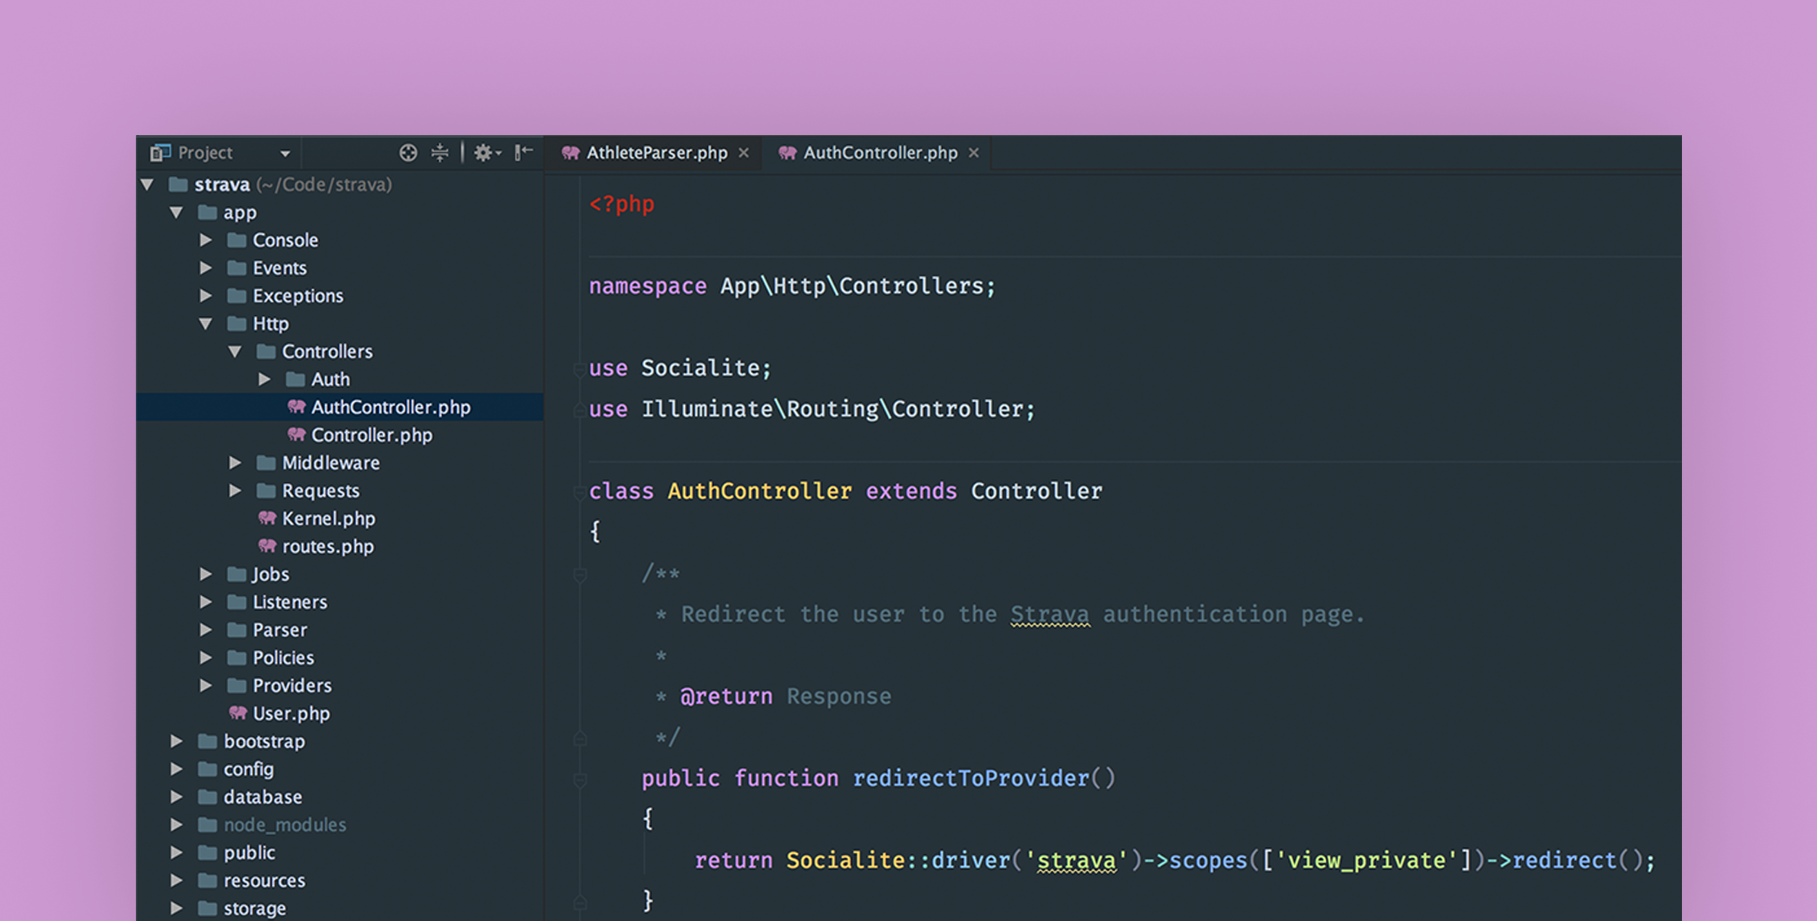Click PHP icon beside User.php

[237, 713]
